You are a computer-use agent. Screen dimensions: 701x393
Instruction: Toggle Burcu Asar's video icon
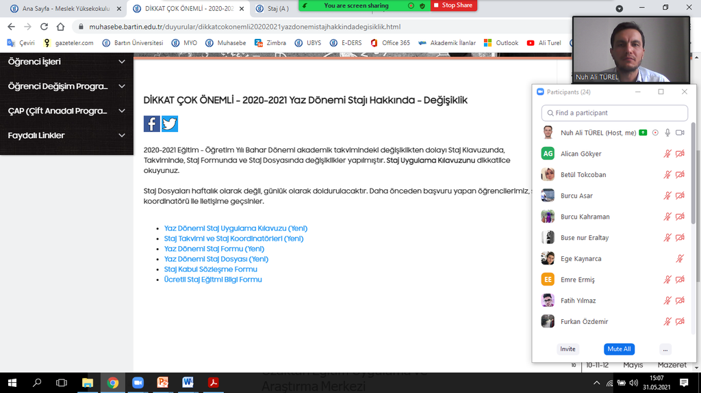[680, 195]
